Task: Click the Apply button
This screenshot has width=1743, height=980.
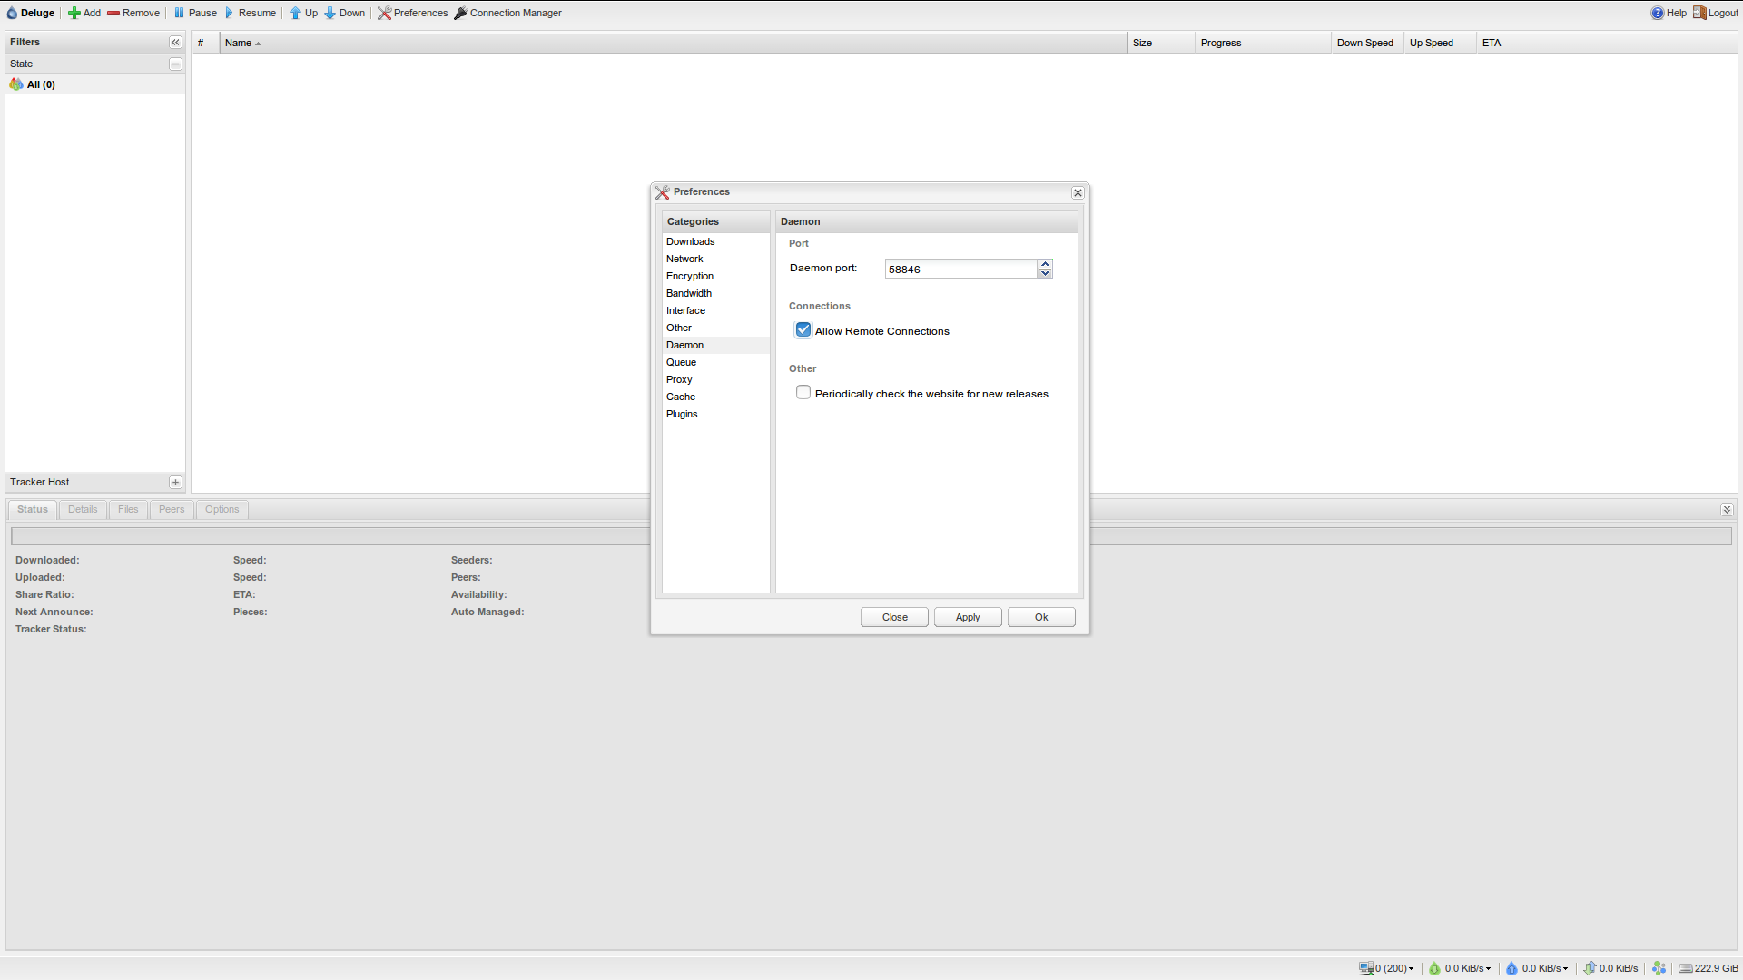Action: click(968, 617)
